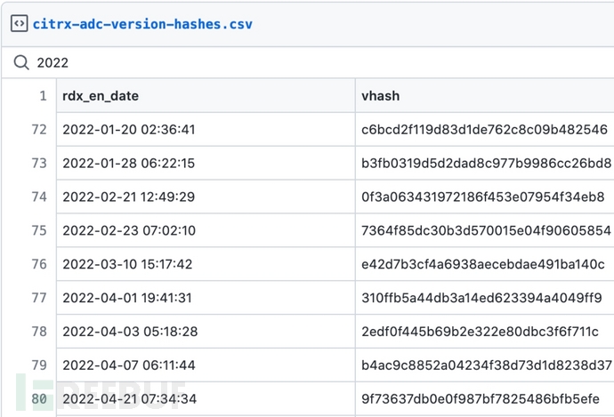Click row number 1 in the header row
This screenshot has width=614, height=417.
pyautogui.click(x=41, y=96)
